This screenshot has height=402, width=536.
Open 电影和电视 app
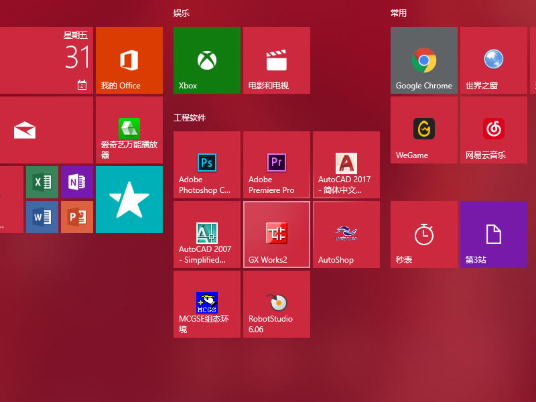coord(276,60)
